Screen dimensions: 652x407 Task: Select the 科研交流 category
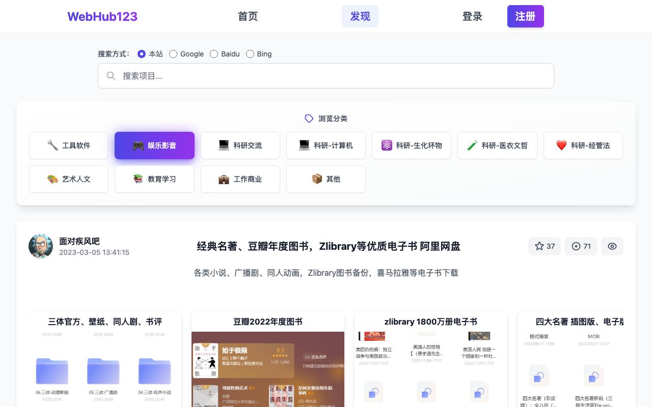(240, 146)
